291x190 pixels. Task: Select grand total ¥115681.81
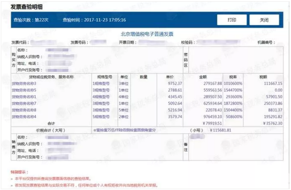[221, 130]
